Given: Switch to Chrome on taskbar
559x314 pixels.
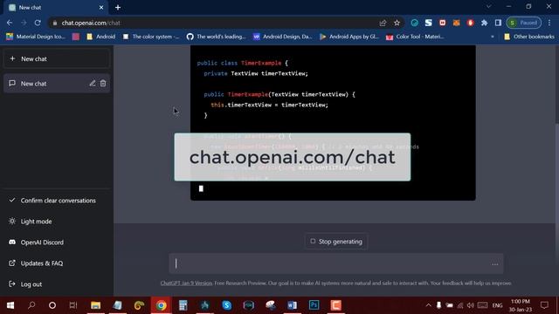Looking at the screenshot, I should 161,305.
